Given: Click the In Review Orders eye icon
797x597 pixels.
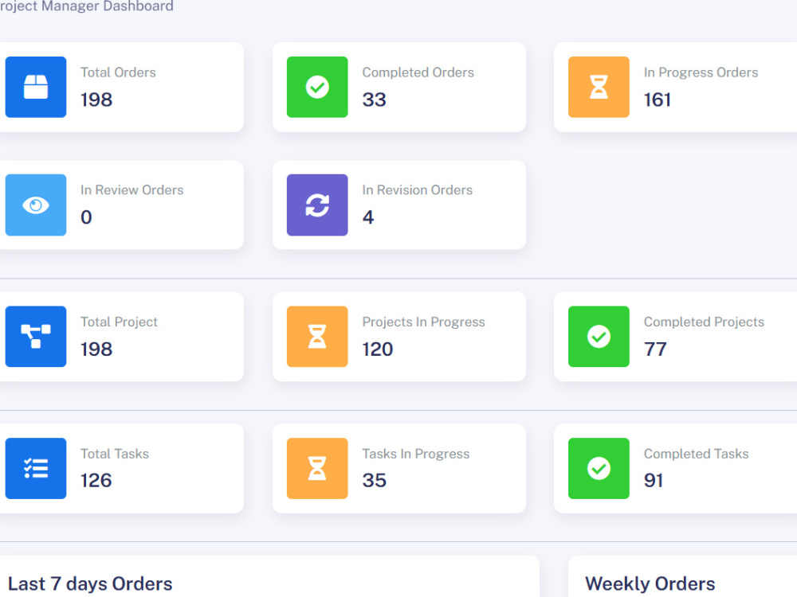Looking at the screenshot, I should pos(36,205).
